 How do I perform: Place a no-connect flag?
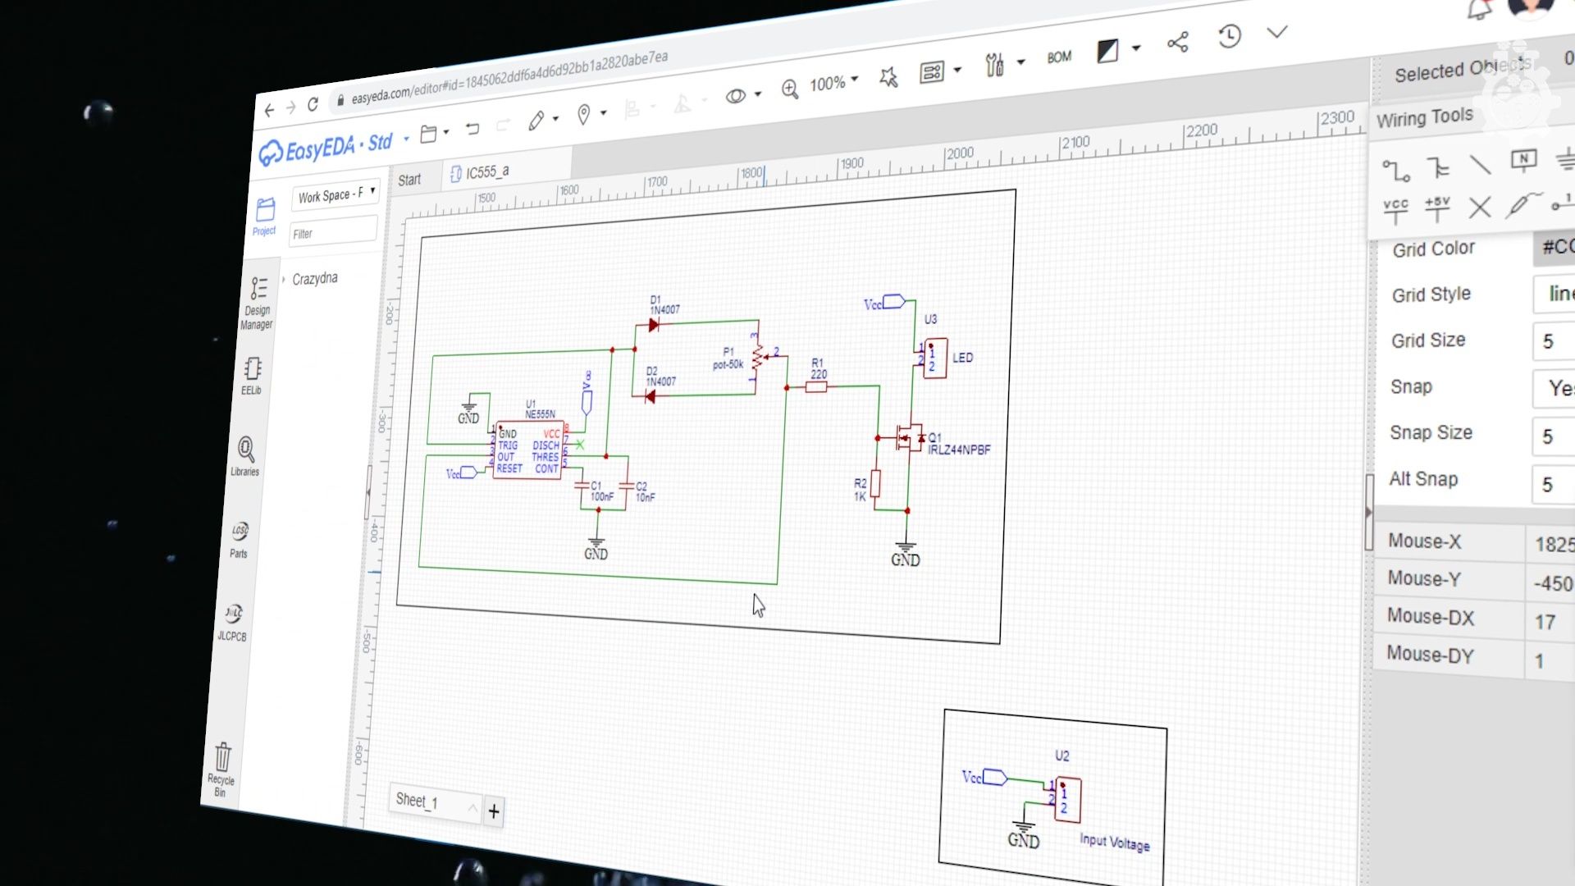(1479, 209)
